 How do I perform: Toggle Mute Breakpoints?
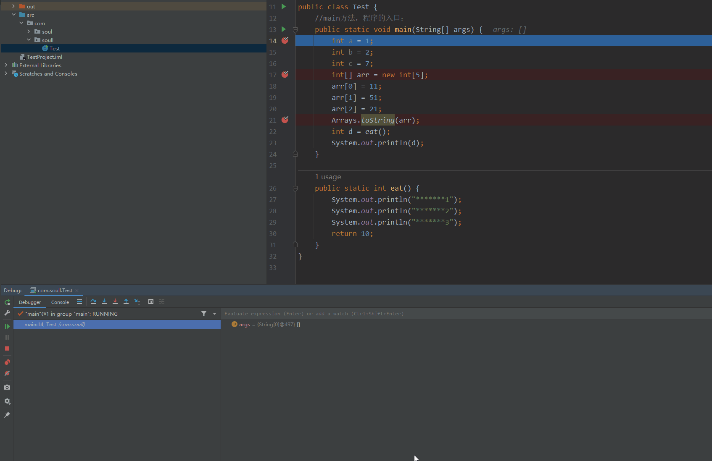[x=7, y=373]
